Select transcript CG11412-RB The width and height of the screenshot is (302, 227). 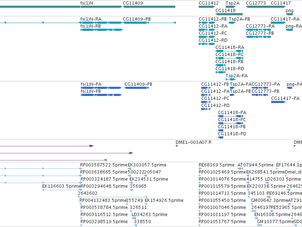pos(207,23)
